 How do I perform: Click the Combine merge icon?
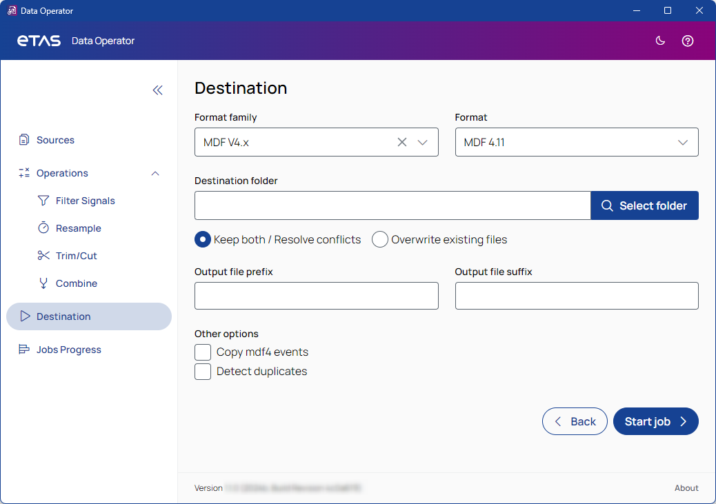point(43,283)
